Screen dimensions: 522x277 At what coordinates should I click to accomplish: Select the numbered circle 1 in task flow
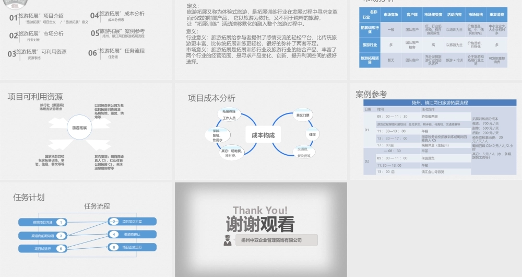pos(61,222)
